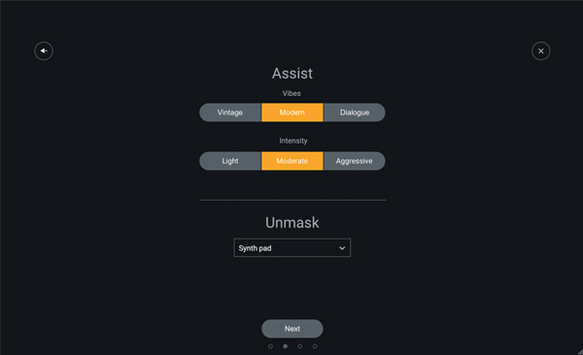Set intensity to Moderate
The image size is (583, 355).
pyautogui.click(x=292, y=161)
